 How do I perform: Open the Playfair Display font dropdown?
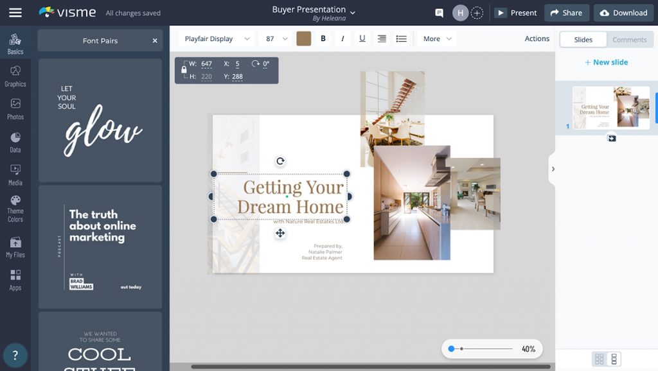pyautogui.click(x=217, y=39)
